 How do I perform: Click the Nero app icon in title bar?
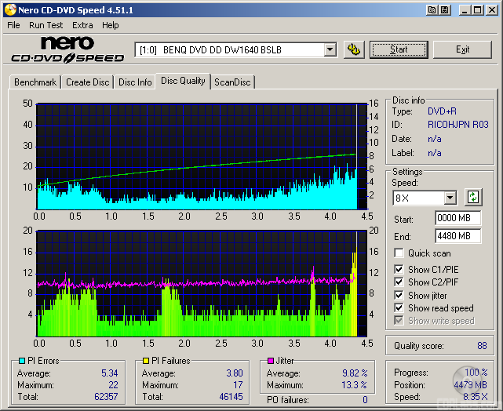9,9
